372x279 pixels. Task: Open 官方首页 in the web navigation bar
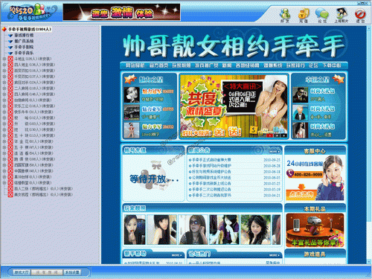click(158, 65)
